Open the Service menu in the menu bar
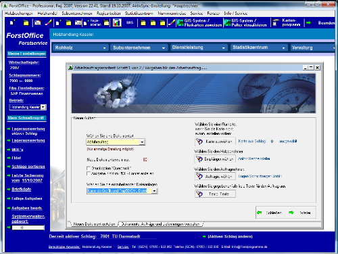This screenshot has width=338, height=254. [197, 14]
